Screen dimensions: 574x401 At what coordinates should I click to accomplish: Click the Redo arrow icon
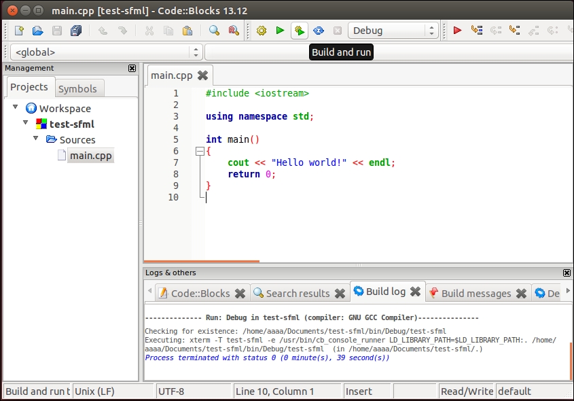pyautogui.click(x=122, y=31)
